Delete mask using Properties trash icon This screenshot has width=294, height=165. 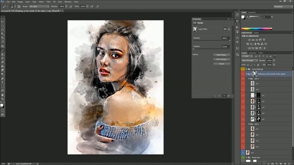pos(229,96)
